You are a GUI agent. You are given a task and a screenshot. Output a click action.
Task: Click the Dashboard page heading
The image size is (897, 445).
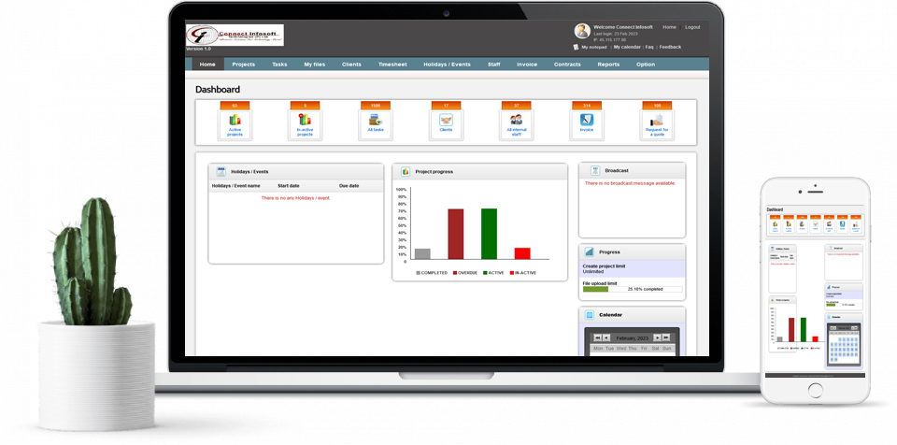pyautogui.click(x=218, y=90)
